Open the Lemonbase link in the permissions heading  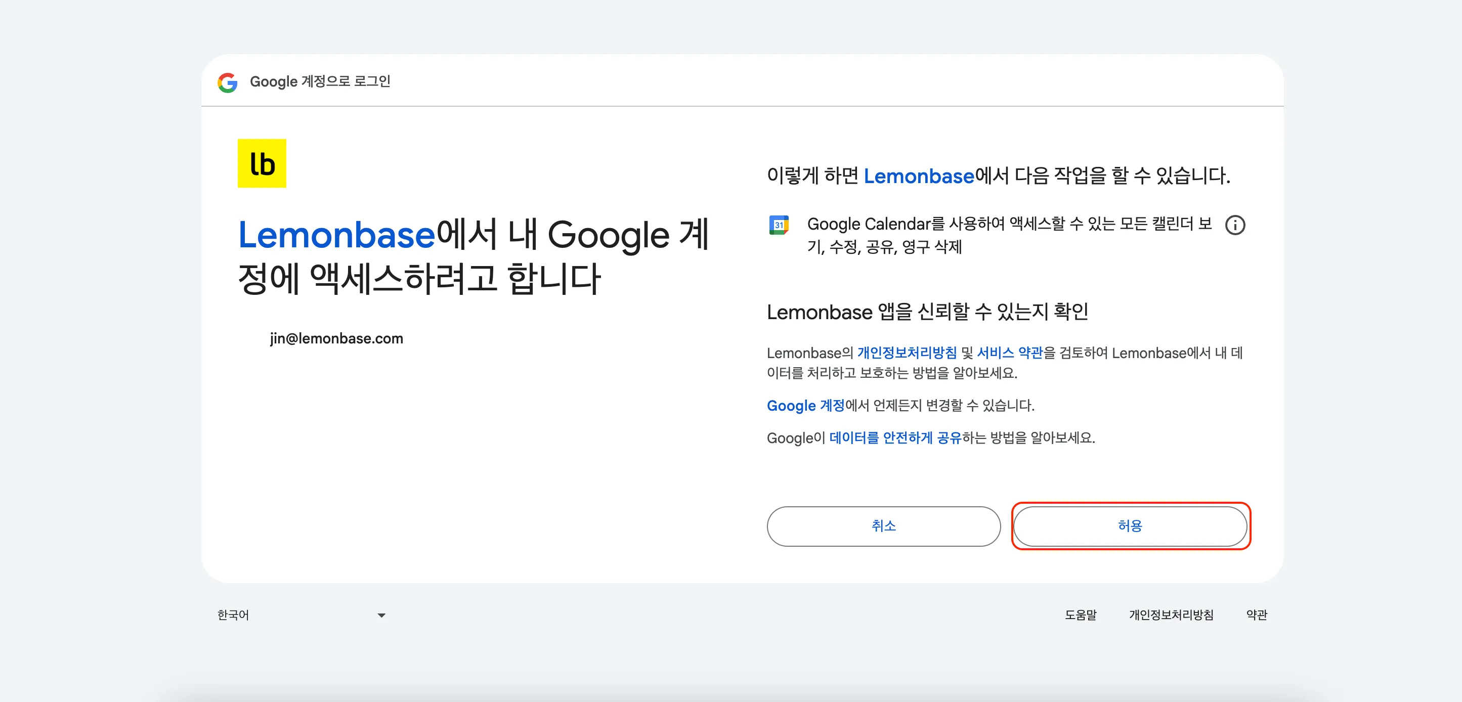918,176
